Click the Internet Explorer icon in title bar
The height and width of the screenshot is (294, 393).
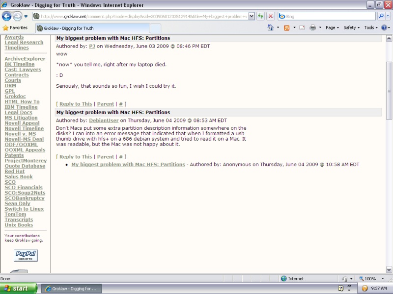[4, 5]
